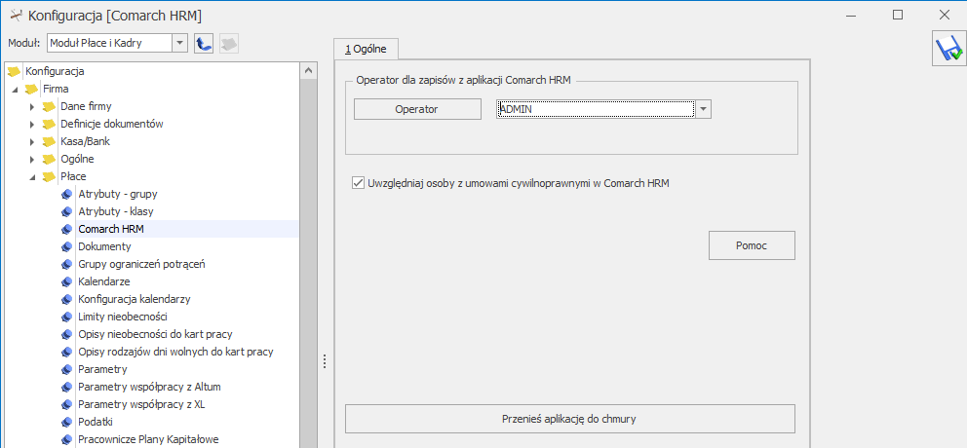Click the icon beside Limity nieobecności

(x=66, y=317)
